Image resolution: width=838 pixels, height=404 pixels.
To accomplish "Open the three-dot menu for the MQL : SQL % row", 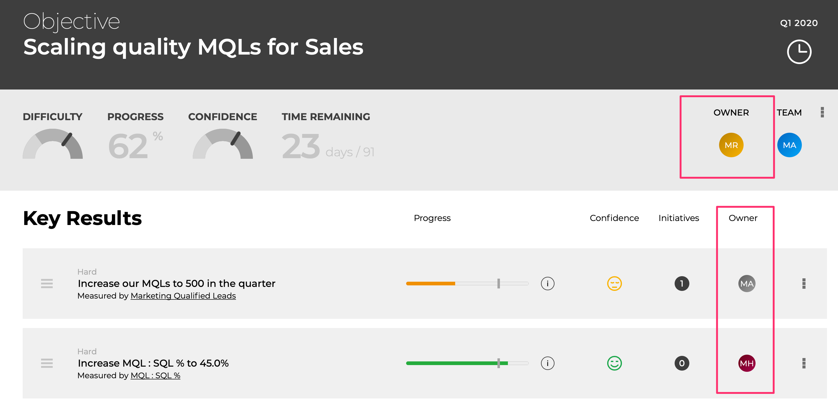I will pos(804,363).
